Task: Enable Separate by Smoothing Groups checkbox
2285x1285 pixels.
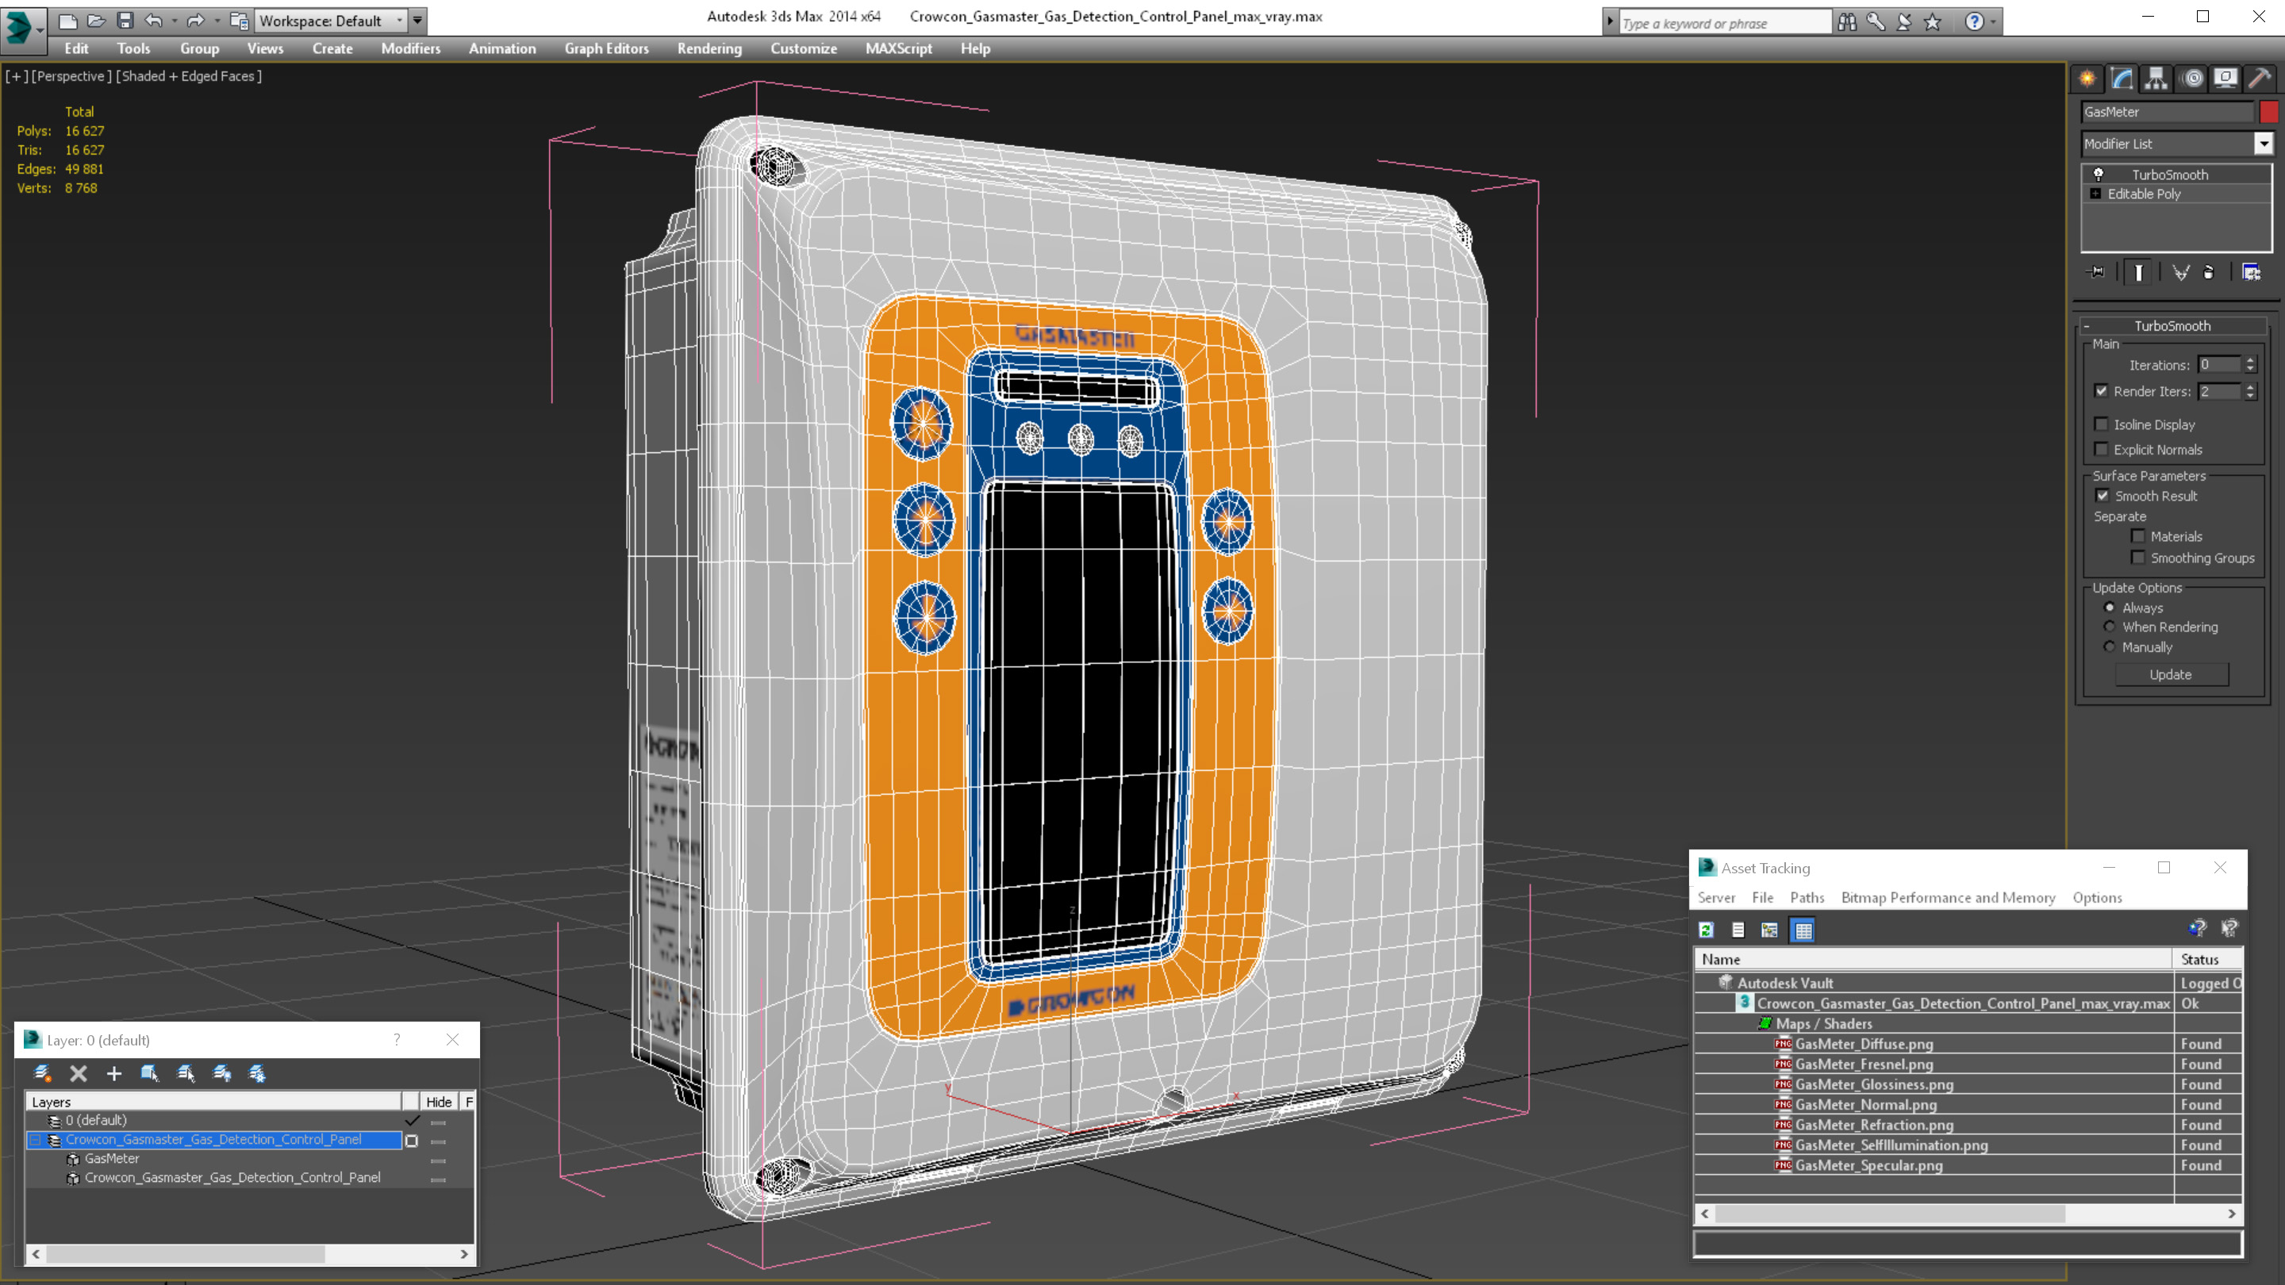Action: 2137,557
